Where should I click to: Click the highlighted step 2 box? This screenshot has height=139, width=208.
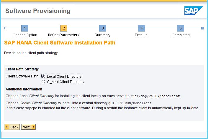coord(64,28)
